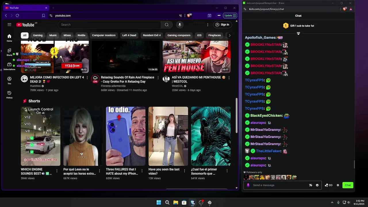Open History in YouTube sidebar
The width and height of the screenshot is (368, 207).
click(x=9, y=95)
